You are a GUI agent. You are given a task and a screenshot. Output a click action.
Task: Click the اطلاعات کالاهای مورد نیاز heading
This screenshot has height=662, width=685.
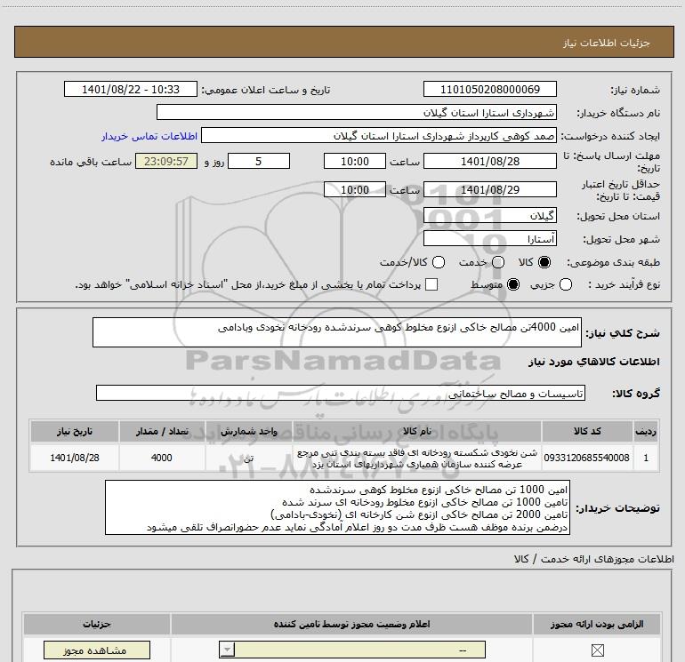tap(593, 362)
